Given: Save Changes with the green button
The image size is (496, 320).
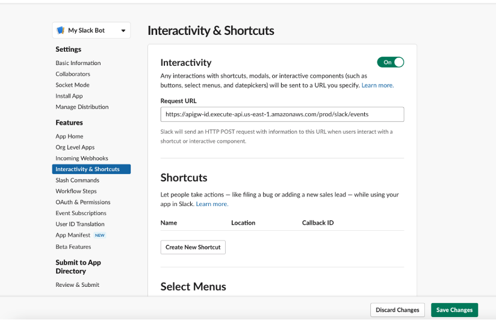Looking at the screenshot, I should pyautogui.click(x=454, y=310).
